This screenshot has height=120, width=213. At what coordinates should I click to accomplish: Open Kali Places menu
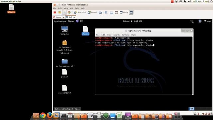coord(71,21)
